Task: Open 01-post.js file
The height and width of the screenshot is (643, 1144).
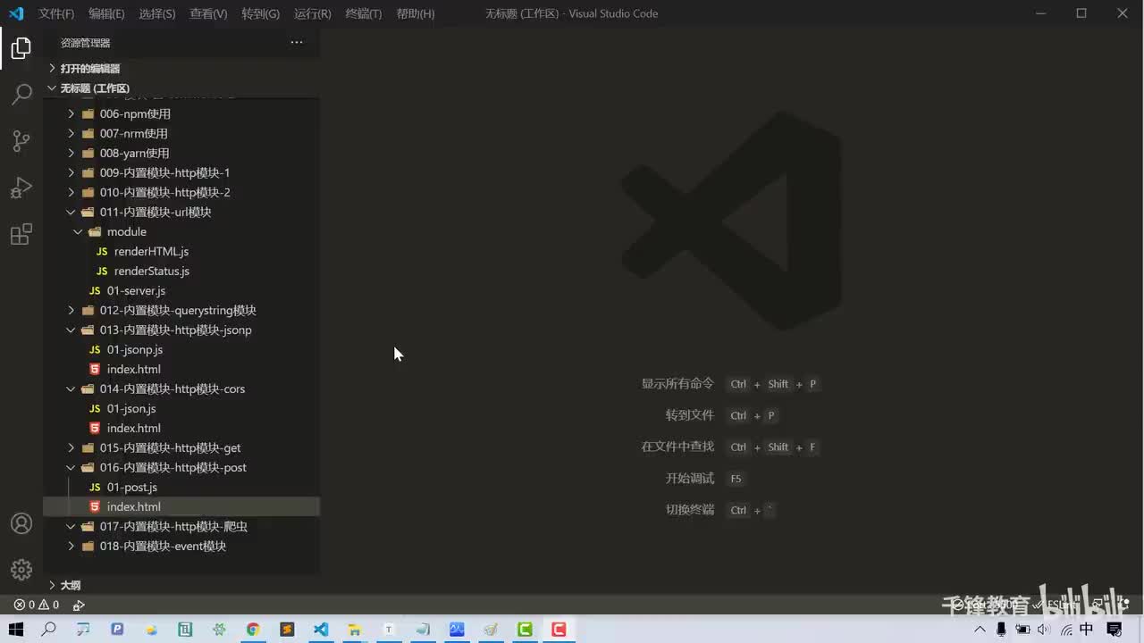Action: (181, 487)
